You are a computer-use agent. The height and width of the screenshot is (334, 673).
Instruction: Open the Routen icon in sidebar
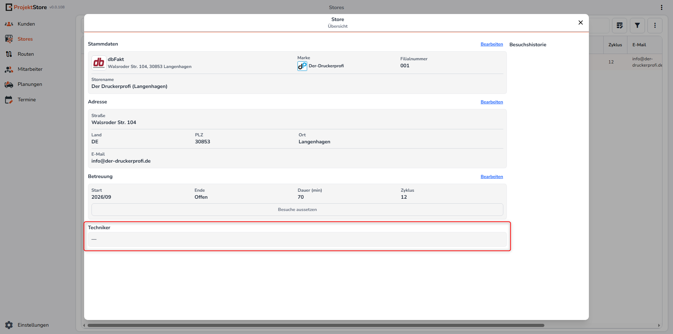(x=9, y=54)
